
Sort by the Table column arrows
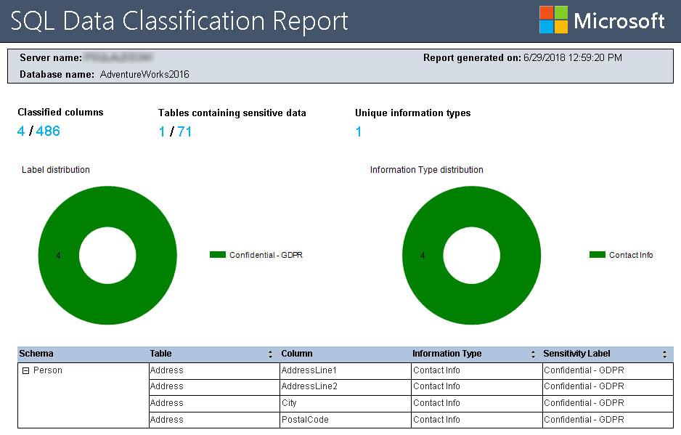pos(270,354)
